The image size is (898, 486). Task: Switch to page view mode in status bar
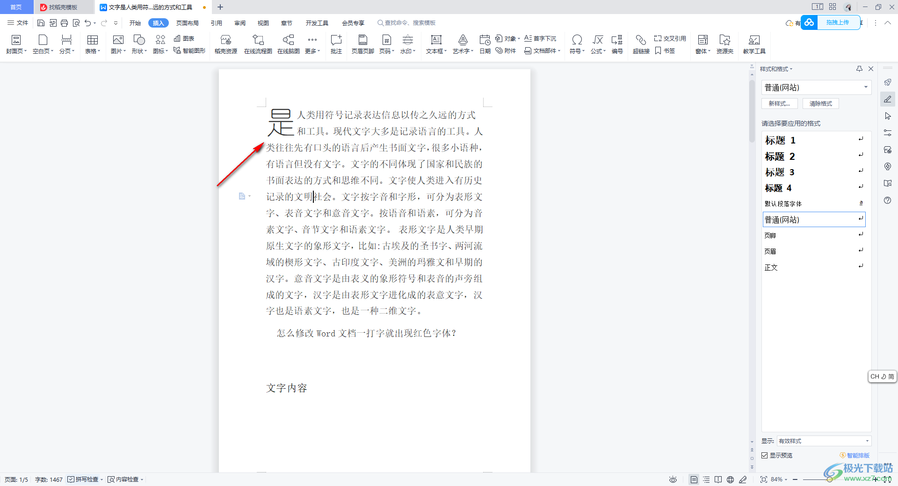coord(694,479)
